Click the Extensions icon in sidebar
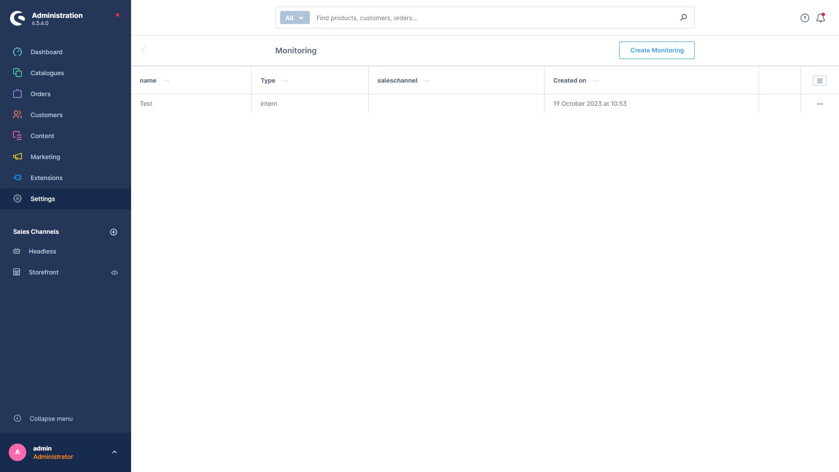This screenshot has width=839, height=472. (x=17, y=177)
